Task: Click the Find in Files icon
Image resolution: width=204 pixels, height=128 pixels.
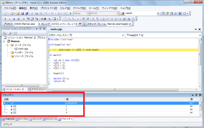Action: pos(123,13)
